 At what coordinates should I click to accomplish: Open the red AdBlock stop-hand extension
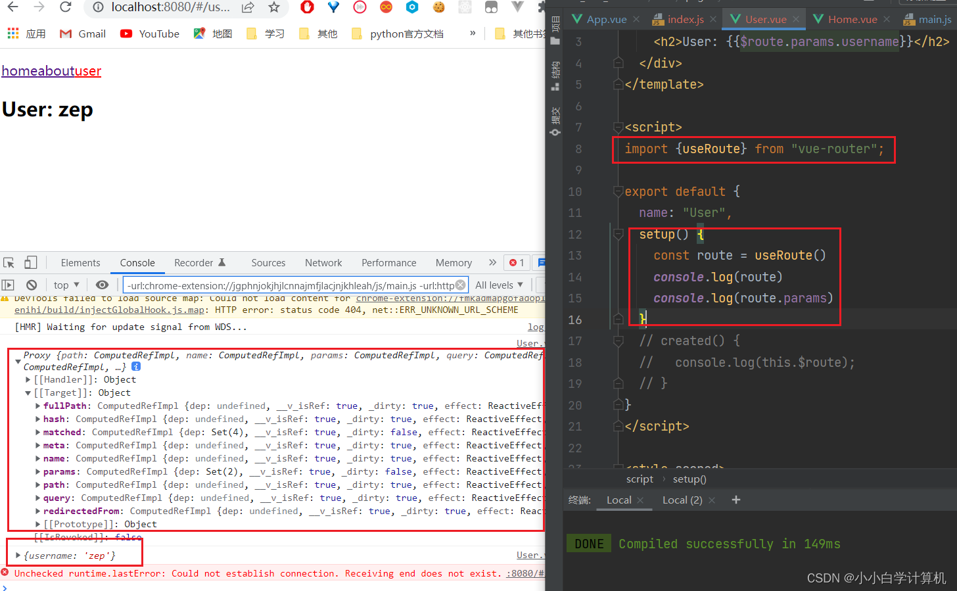point(307,7)
